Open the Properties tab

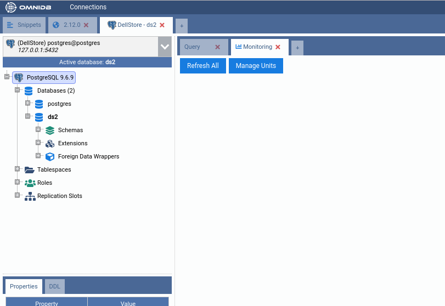coord(24,286)
